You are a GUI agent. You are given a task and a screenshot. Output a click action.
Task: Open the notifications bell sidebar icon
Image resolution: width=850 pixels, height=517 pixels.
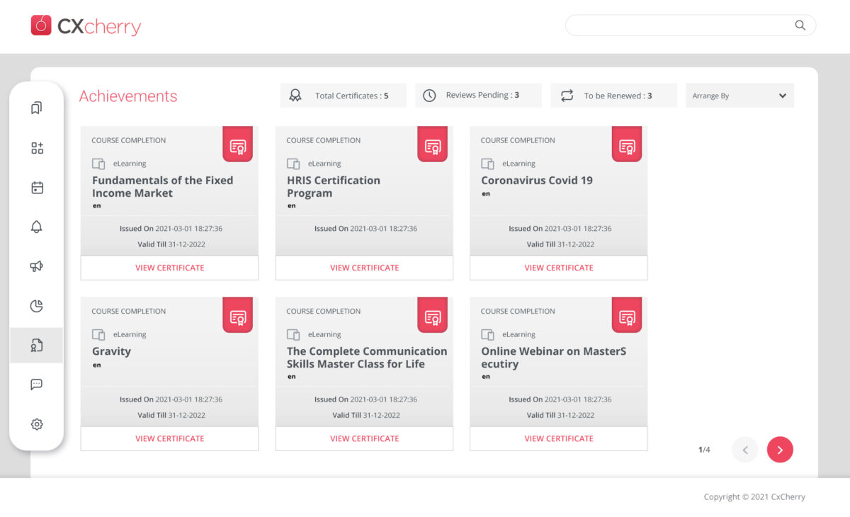[37, 227]
